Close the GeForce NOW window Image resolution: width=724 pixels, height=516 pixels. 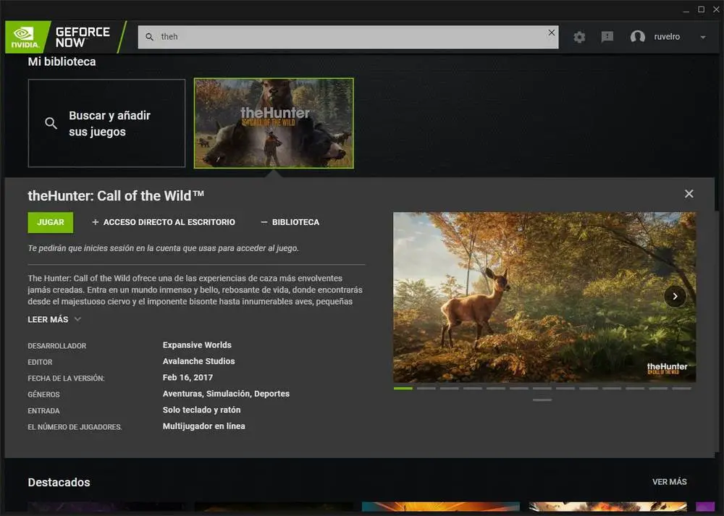[x=716, y=9]
